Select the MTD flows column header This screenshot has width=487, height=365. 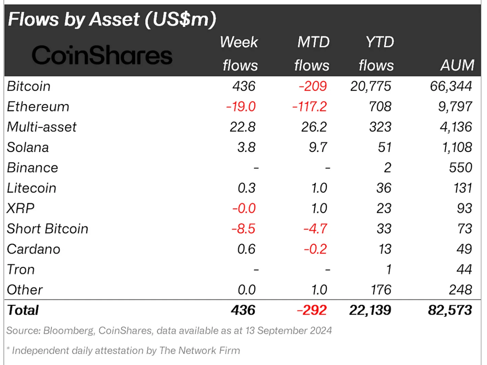(x=313, y=54)
